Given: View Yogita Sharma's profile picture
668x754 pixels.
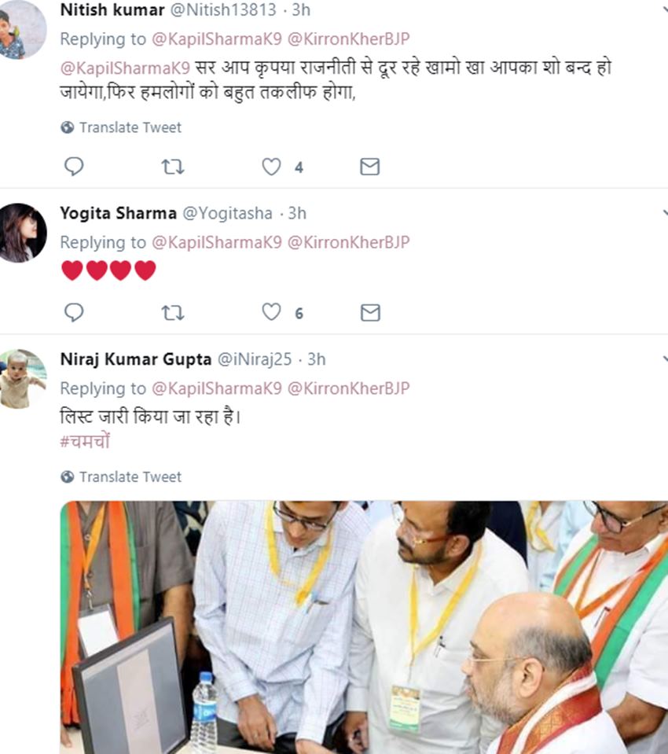Looking at the screenshot, I should point(22,233).
